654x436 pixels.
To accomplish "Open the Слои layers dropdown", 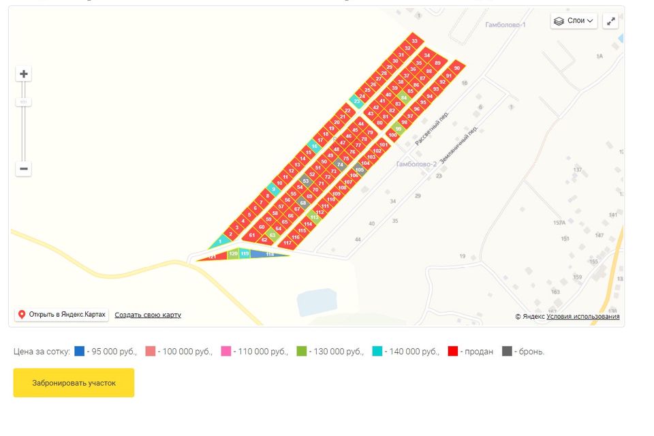I will click(574, 21).
